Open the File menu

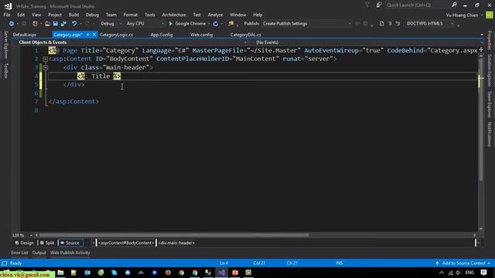7,15
